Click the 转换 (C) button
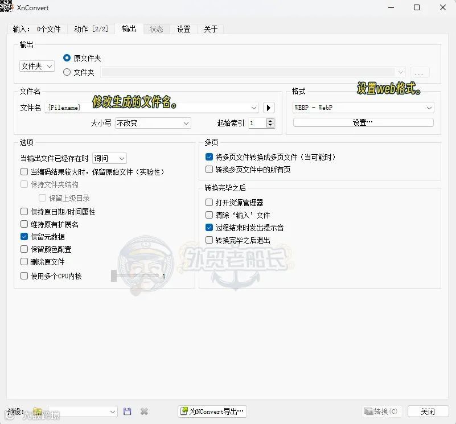This screenshot has height=424, width=456. point(381,411)
